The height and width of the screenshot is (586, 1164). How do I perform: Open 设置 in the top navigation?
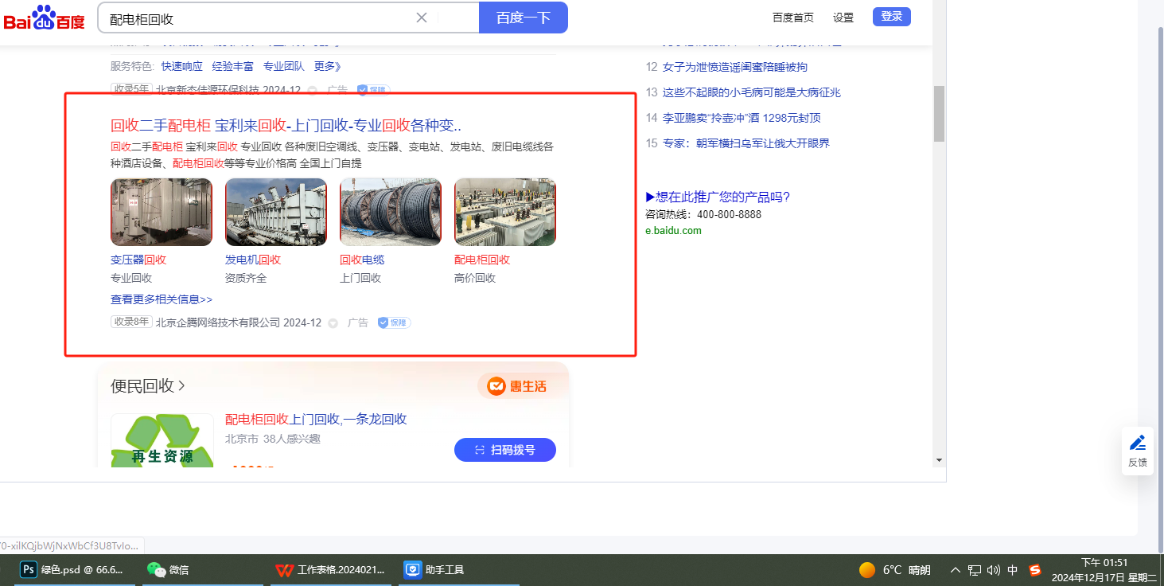[843, 18]
